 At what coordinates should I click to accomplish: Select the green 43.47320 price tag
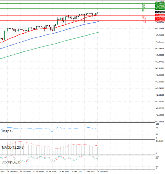(160, 6)
